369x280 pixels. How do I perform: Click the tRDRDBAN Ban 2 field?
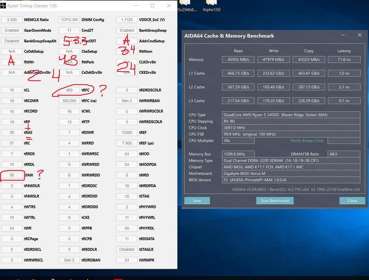69,260
